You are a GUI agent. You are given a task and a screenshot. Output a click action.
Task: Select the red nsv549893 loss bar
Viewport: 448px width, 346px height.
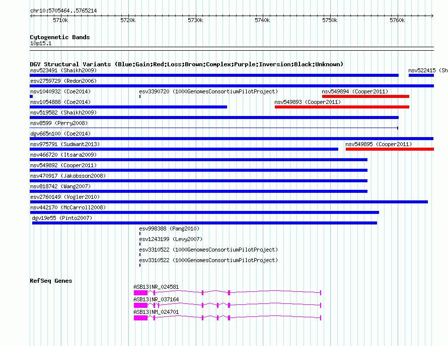point(342,107)
